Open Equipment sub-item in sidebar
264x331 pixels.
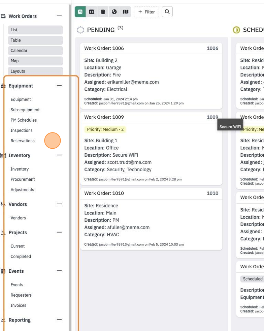[21, 99]
